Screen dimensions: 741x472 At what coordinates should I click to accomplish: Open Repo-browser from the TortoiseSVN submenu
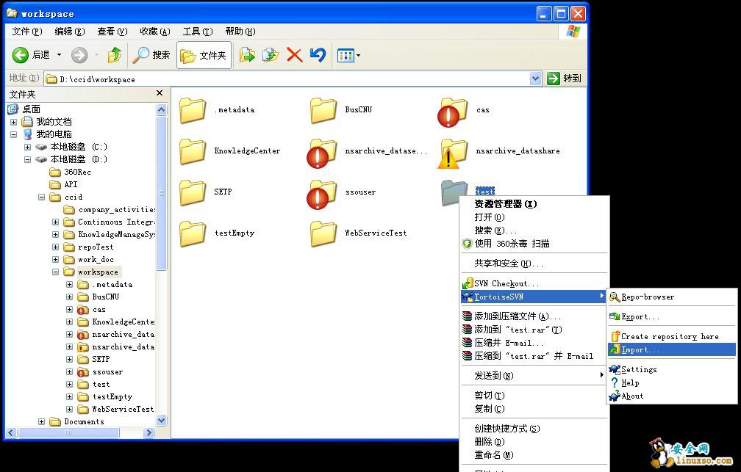647,297
